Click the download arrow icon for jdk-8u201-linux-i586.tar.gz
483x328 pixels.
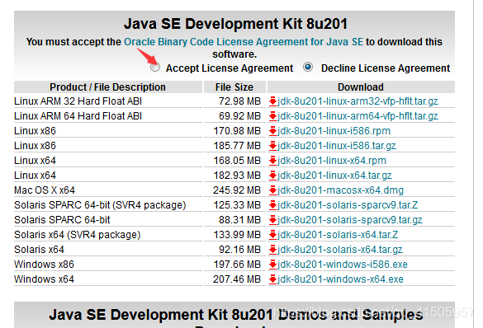click(x=272, y=146)
